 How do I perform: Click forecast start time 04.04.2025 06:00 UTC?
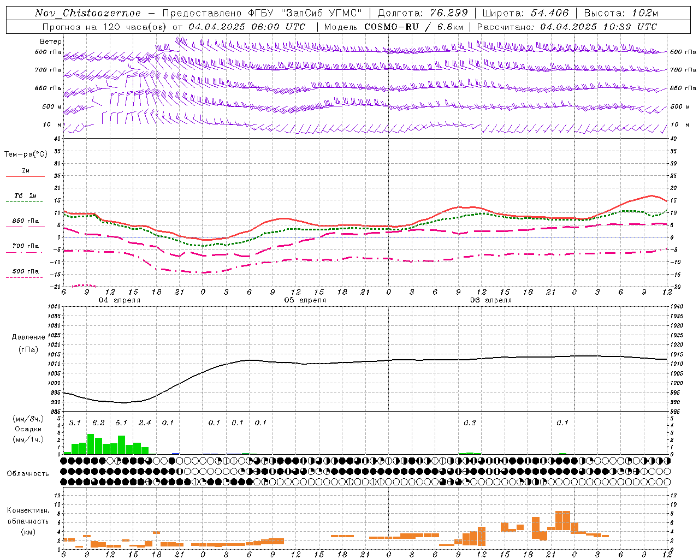click(247, 27)
